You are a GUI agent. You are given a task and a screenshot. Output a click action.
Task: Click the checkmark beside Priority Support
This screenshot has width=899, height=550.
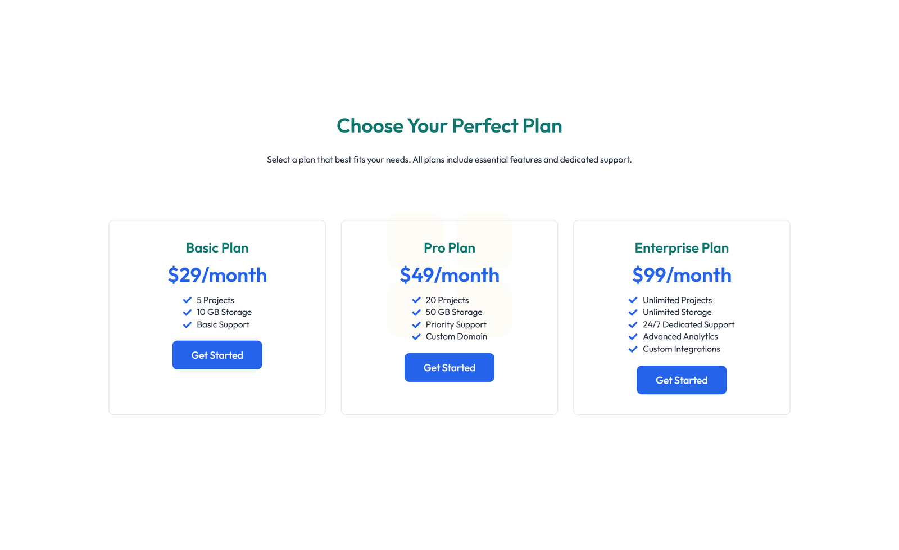pyautogui.click(x=416, y=324)
